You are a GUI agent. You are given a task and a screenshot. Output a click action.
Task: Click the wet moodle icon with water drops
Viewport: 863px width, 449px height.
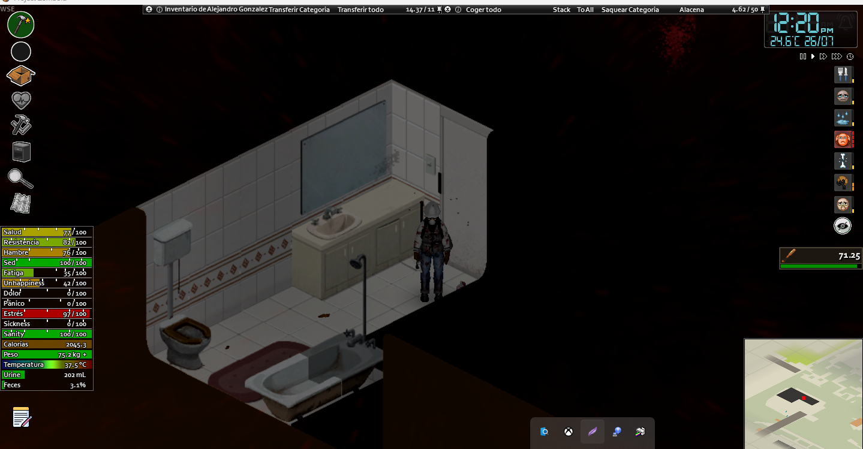(843, 118)
